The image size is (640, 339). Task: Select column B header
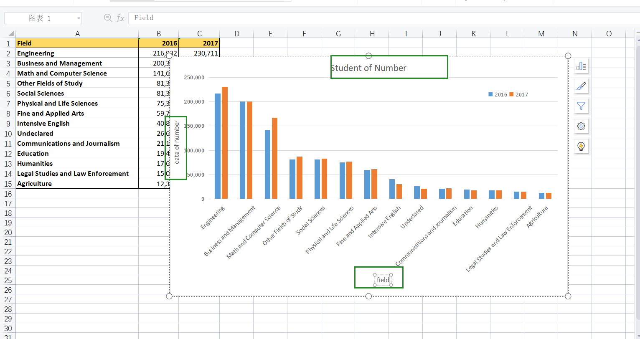159,34
